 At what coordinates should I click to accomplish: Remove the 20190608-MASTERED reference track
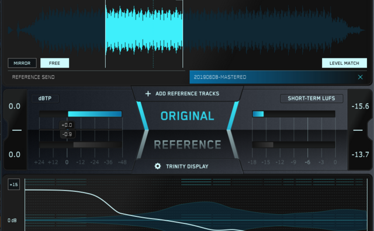click(x=360, y=77)
